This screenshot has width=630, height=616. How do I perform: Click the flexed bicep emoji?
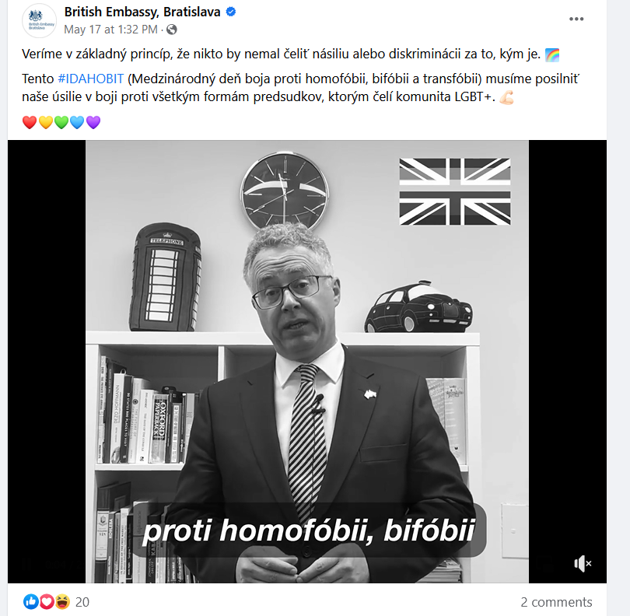click(506, 97)
